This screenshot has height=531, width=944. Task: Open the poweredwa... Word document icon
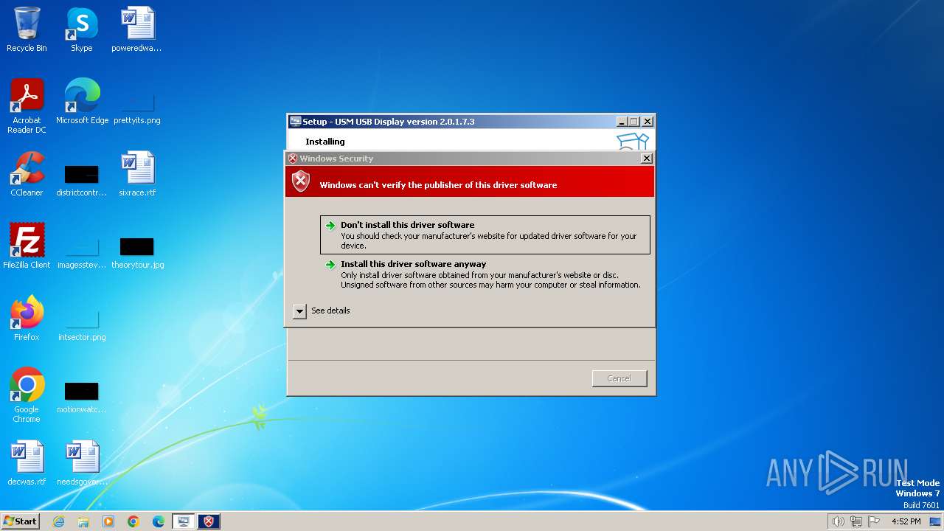[136, 29]
